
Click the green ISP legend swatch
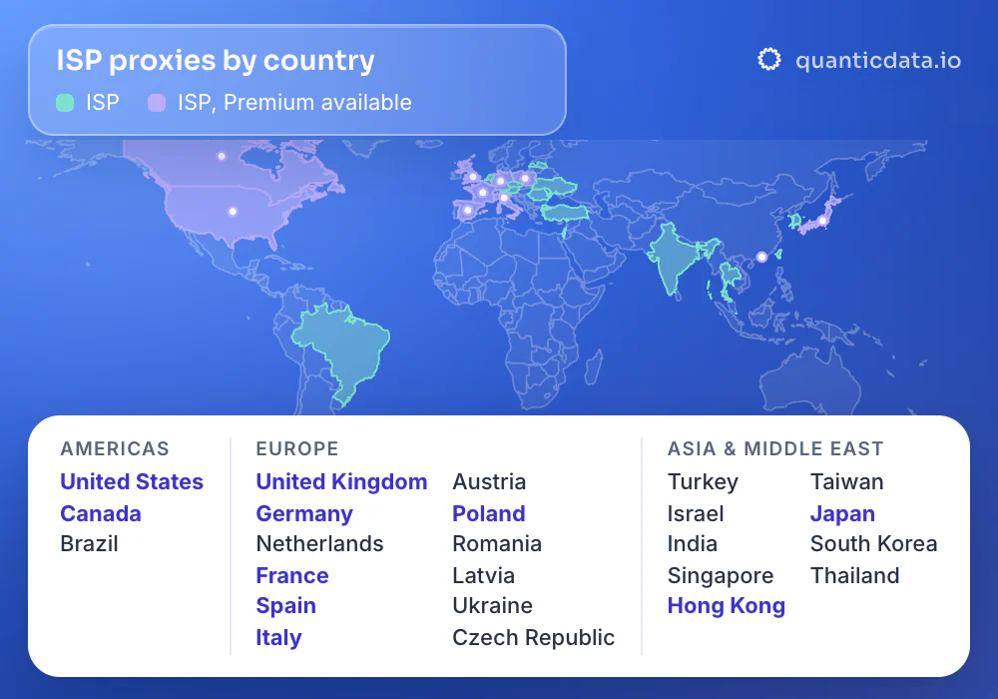(65, 103)
